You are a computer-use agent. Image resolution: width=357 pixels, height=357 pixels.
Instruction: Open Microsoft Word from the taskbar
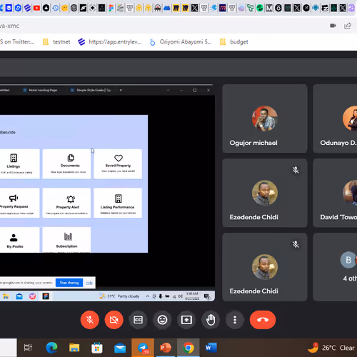point(211,348)
